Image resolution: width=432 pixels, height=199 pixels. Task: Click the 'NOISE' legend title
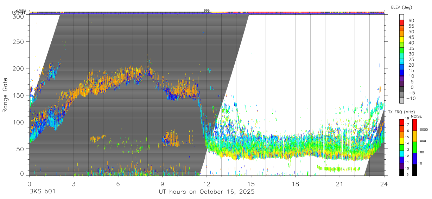pyautogui.click(x=417, y=117)
